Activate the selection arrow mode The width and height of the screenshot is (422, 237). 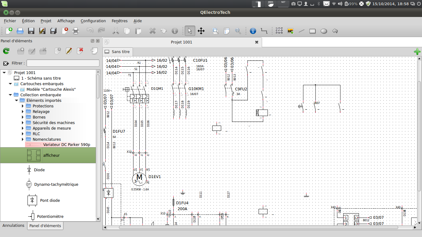190,31
